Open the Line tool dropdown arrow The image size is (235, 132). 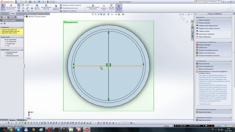tap(21, 5)
